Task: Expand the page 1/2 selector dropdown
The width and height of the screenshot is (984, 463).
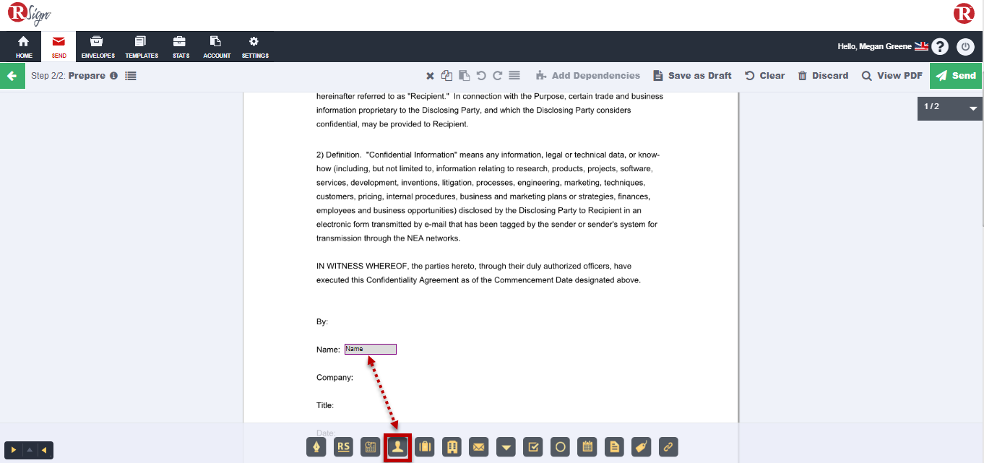Action: pyautogui.click(x=972, y=108)
